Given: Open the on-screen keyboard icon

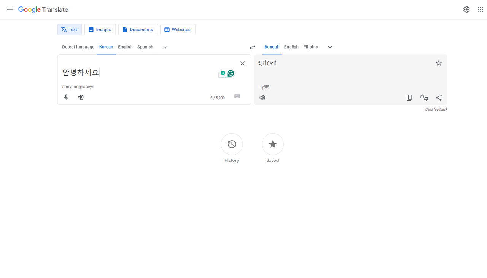Looking at the screenshot, I should (x=237, y=96).
